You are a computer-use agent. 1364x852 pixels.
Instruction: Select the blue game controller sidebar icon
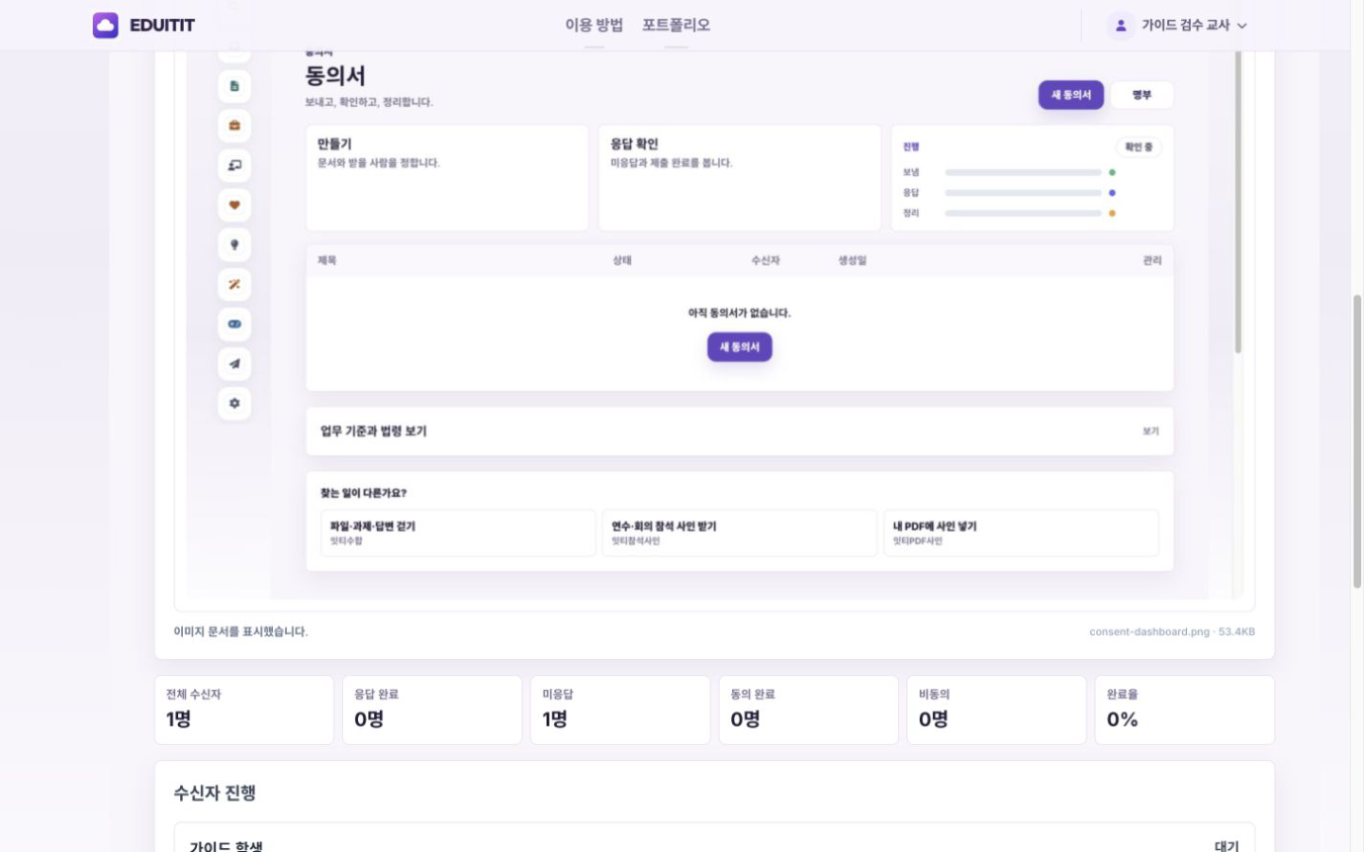[x=235, y=325]
